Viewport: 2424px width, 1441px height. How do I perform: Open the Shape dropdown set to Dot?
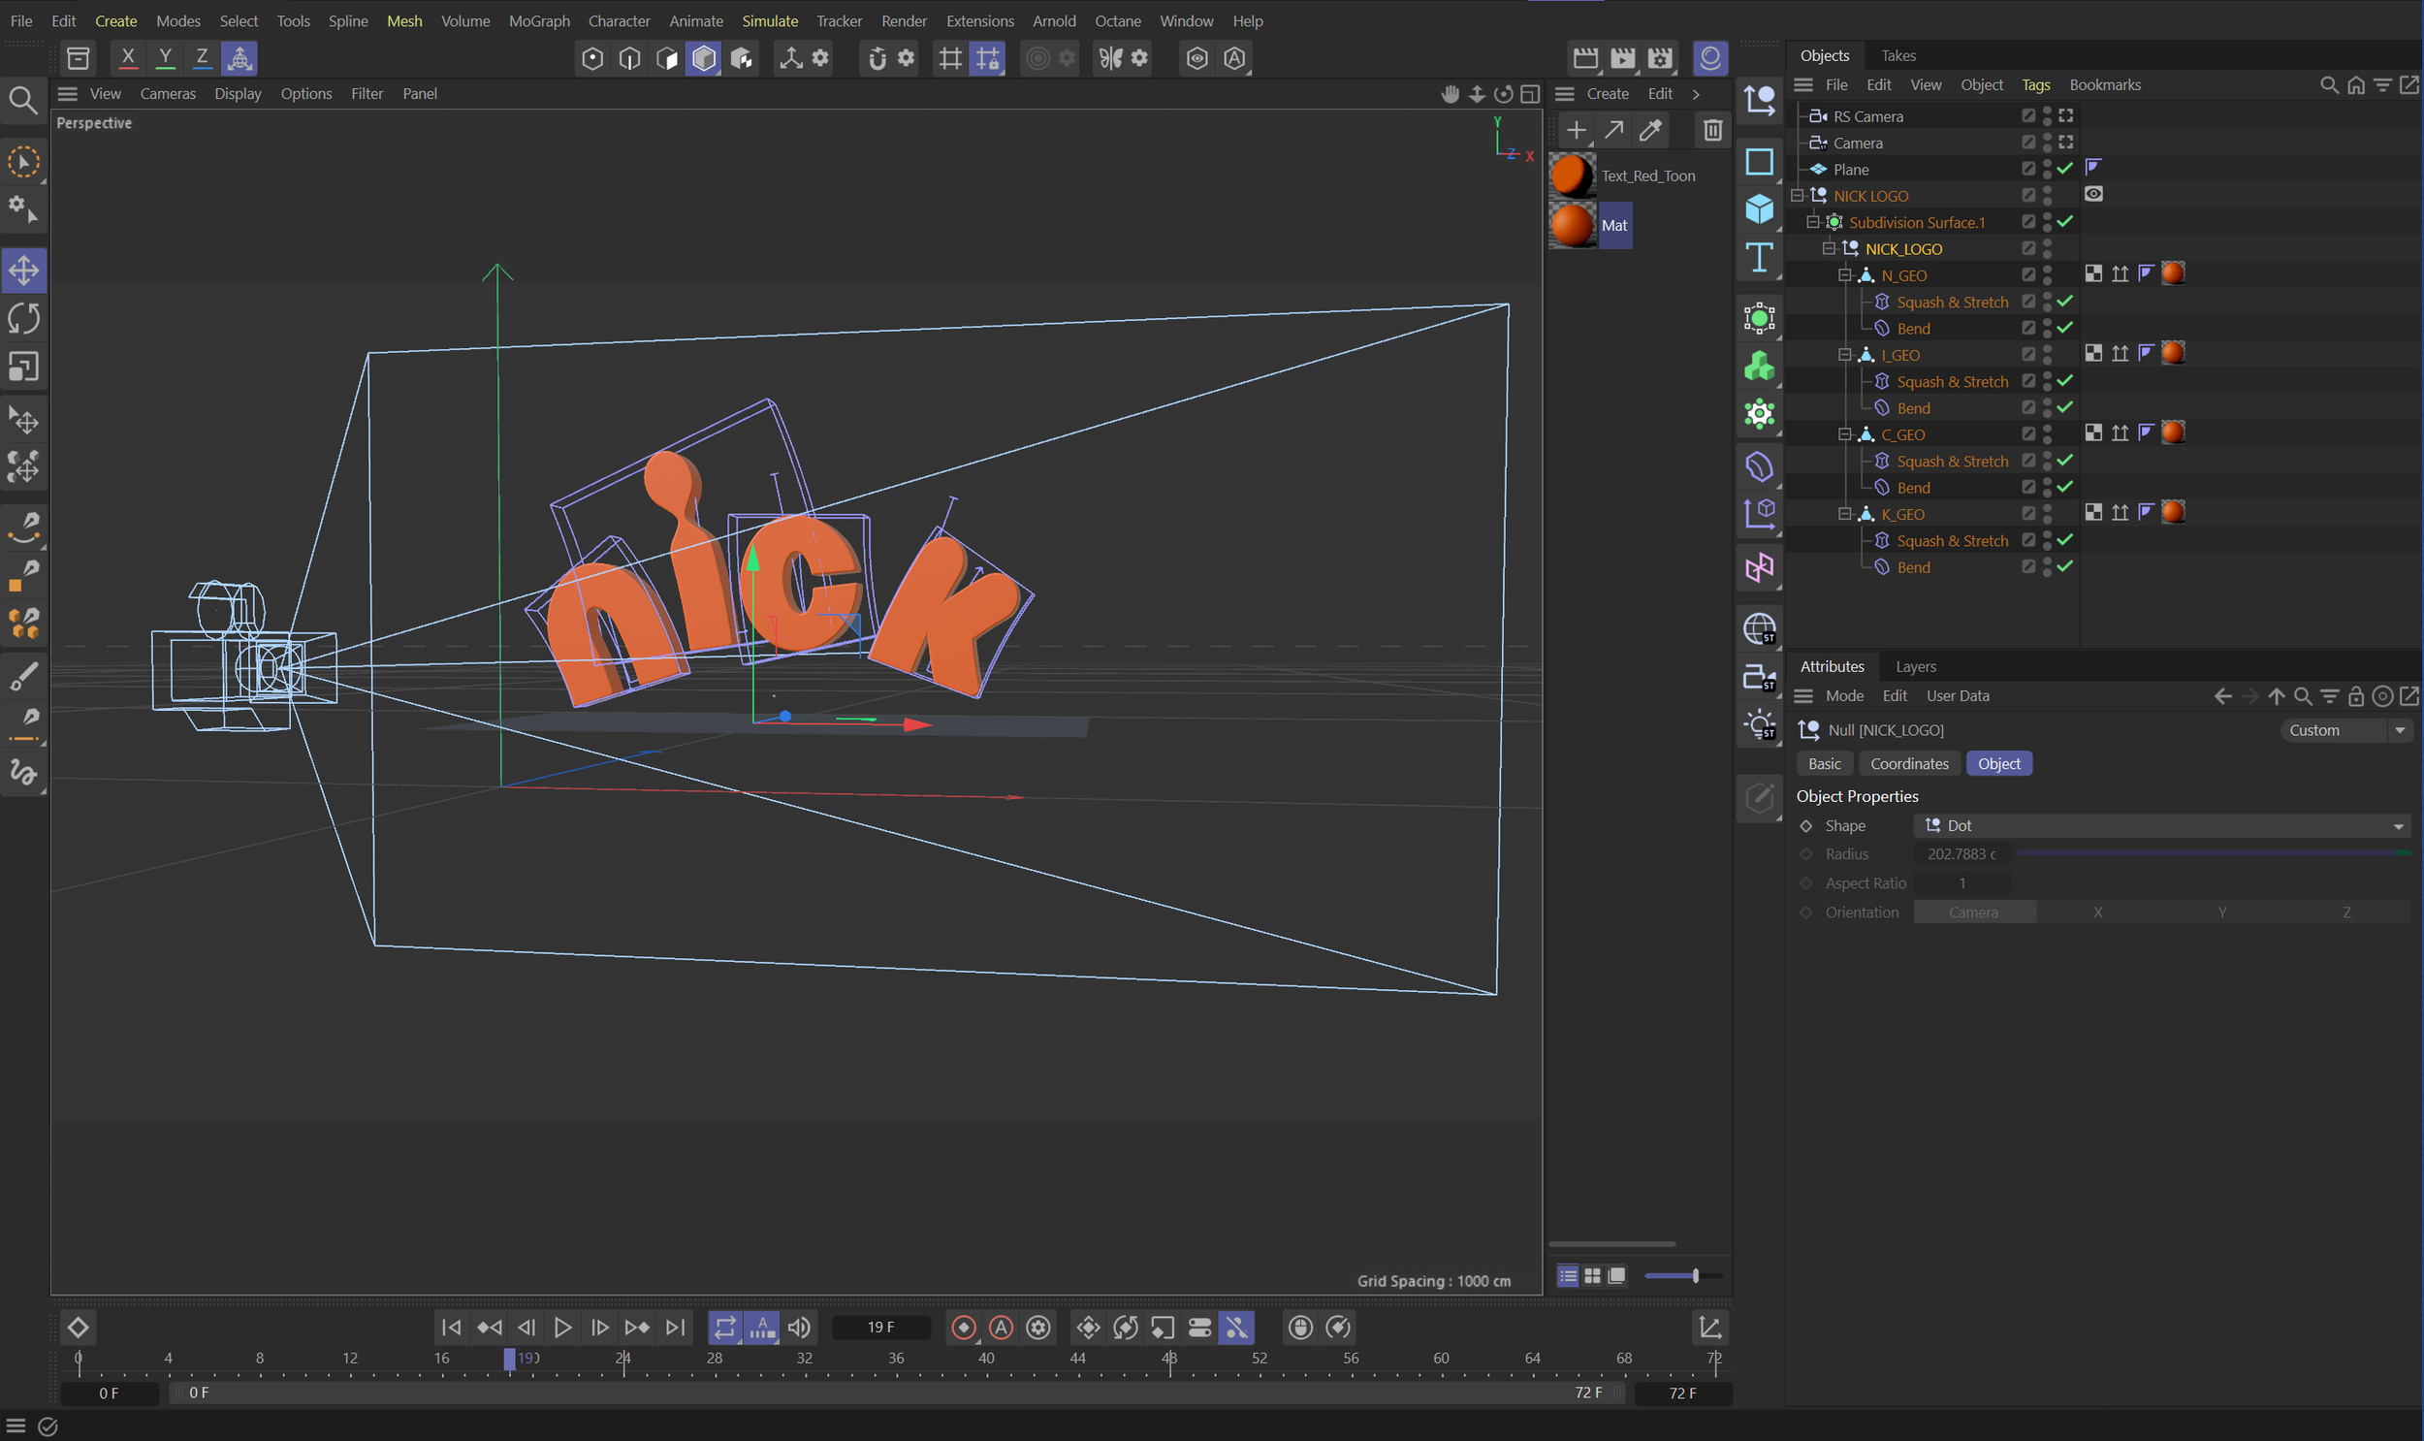point(2162,825)
